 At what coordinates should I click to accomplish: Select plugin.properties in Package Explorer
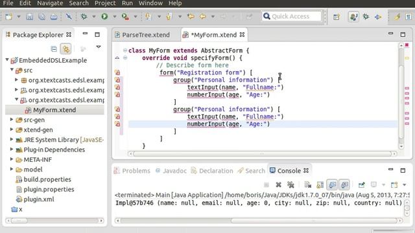pos(49,190)
